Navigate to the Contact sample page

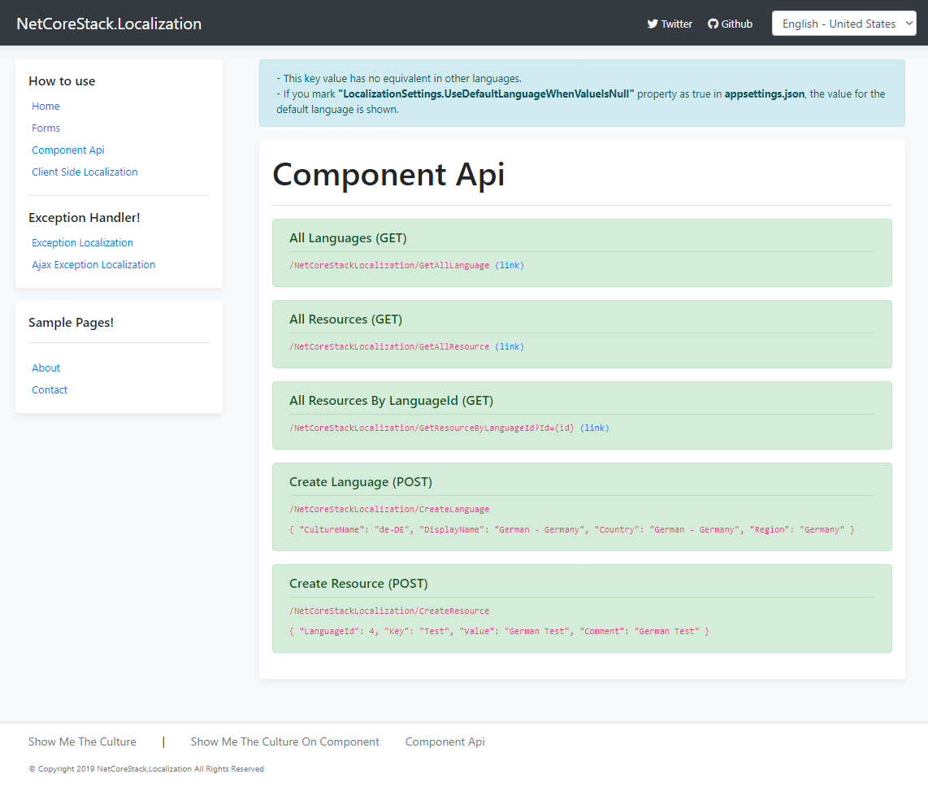(50, 390)
